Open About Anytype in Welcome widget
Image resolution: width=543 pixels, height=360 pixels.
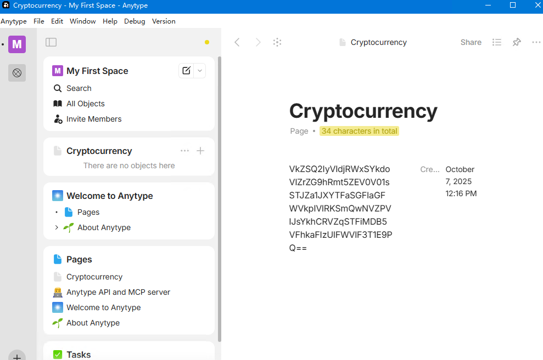[104, 227]
